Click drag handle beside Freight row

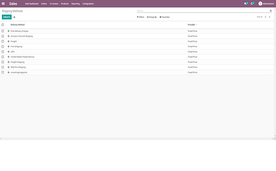point(8,41)
